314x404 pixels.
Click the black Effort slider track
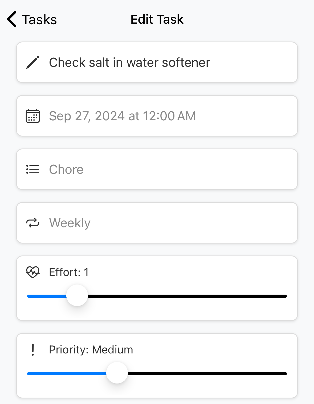(186, 296)
